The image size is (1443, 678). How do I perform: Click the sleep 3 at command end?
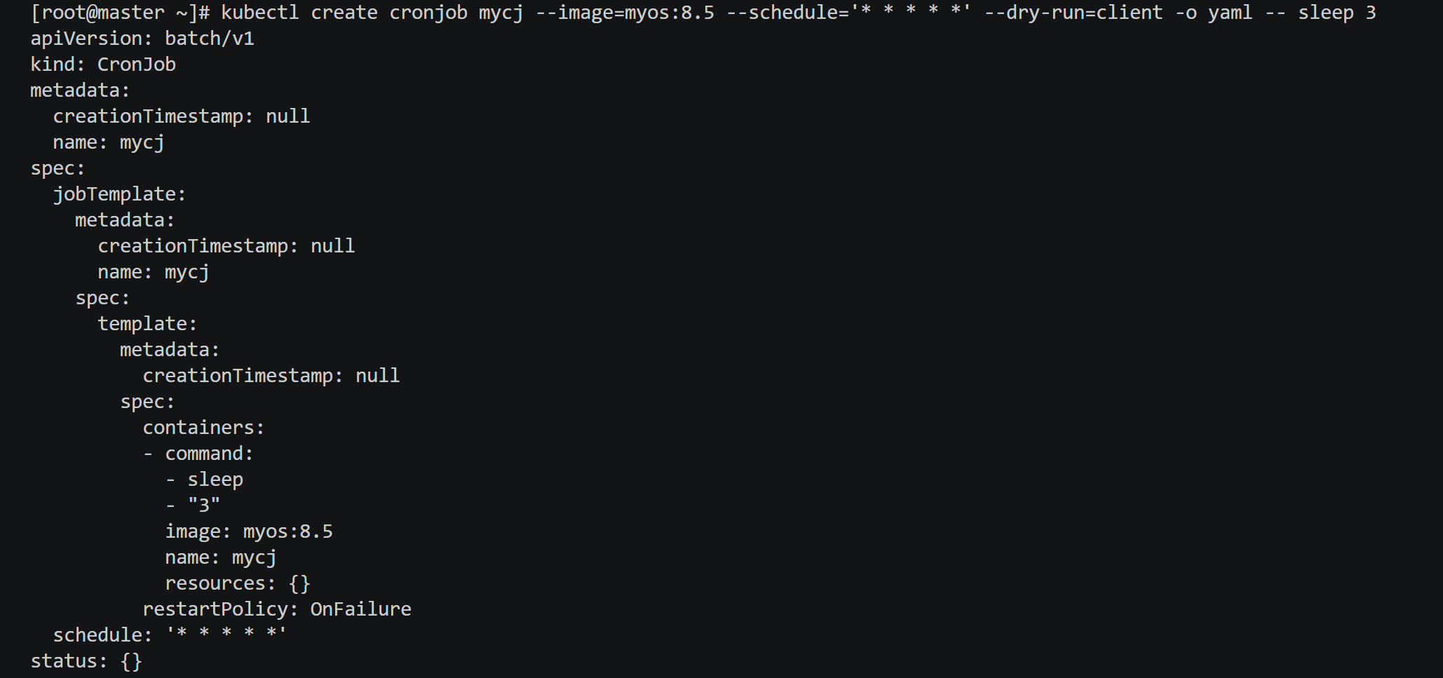1337,13
